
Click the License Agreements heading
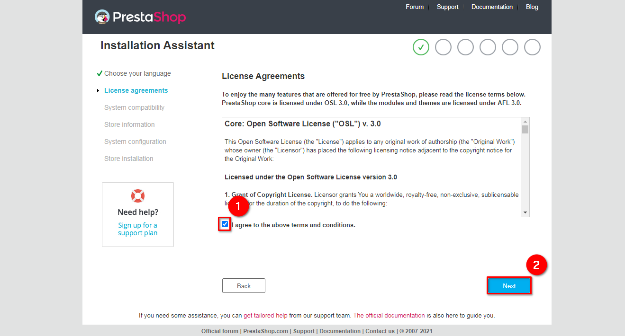[263, 76]
